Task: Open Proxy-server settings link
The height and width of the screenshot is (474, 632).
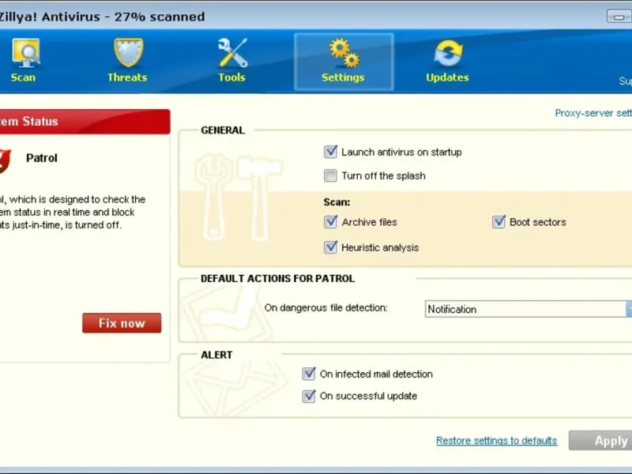Action: [593, 113]
